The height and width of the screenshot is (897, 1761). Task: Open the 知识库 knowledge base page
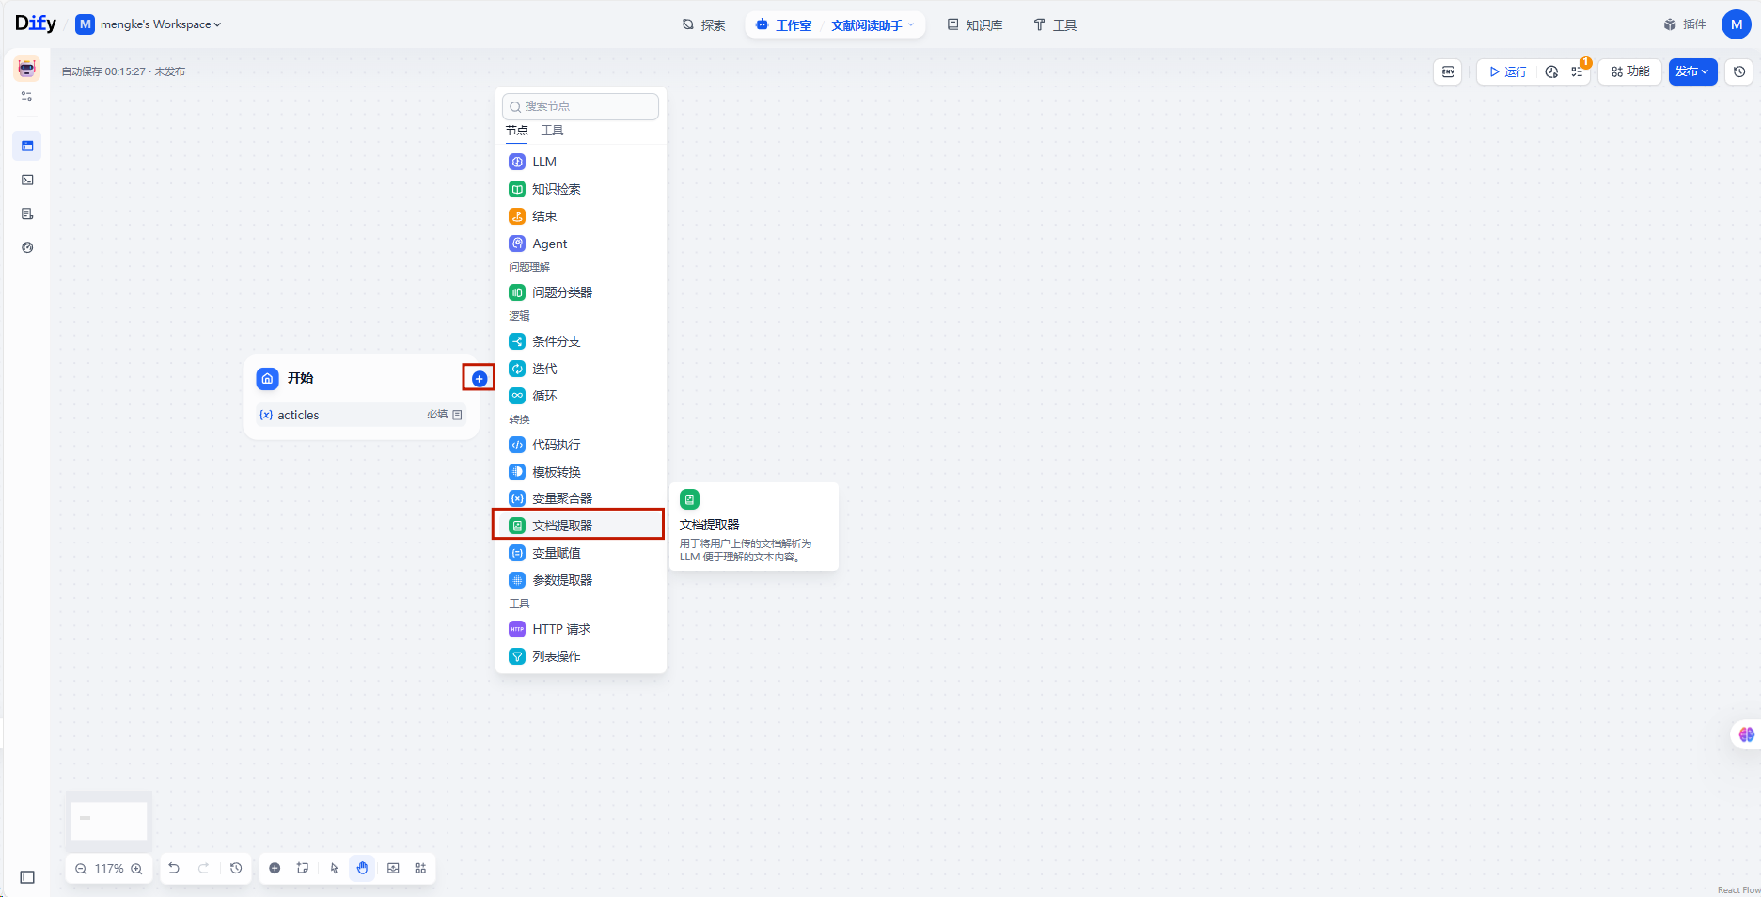[975, 25]
